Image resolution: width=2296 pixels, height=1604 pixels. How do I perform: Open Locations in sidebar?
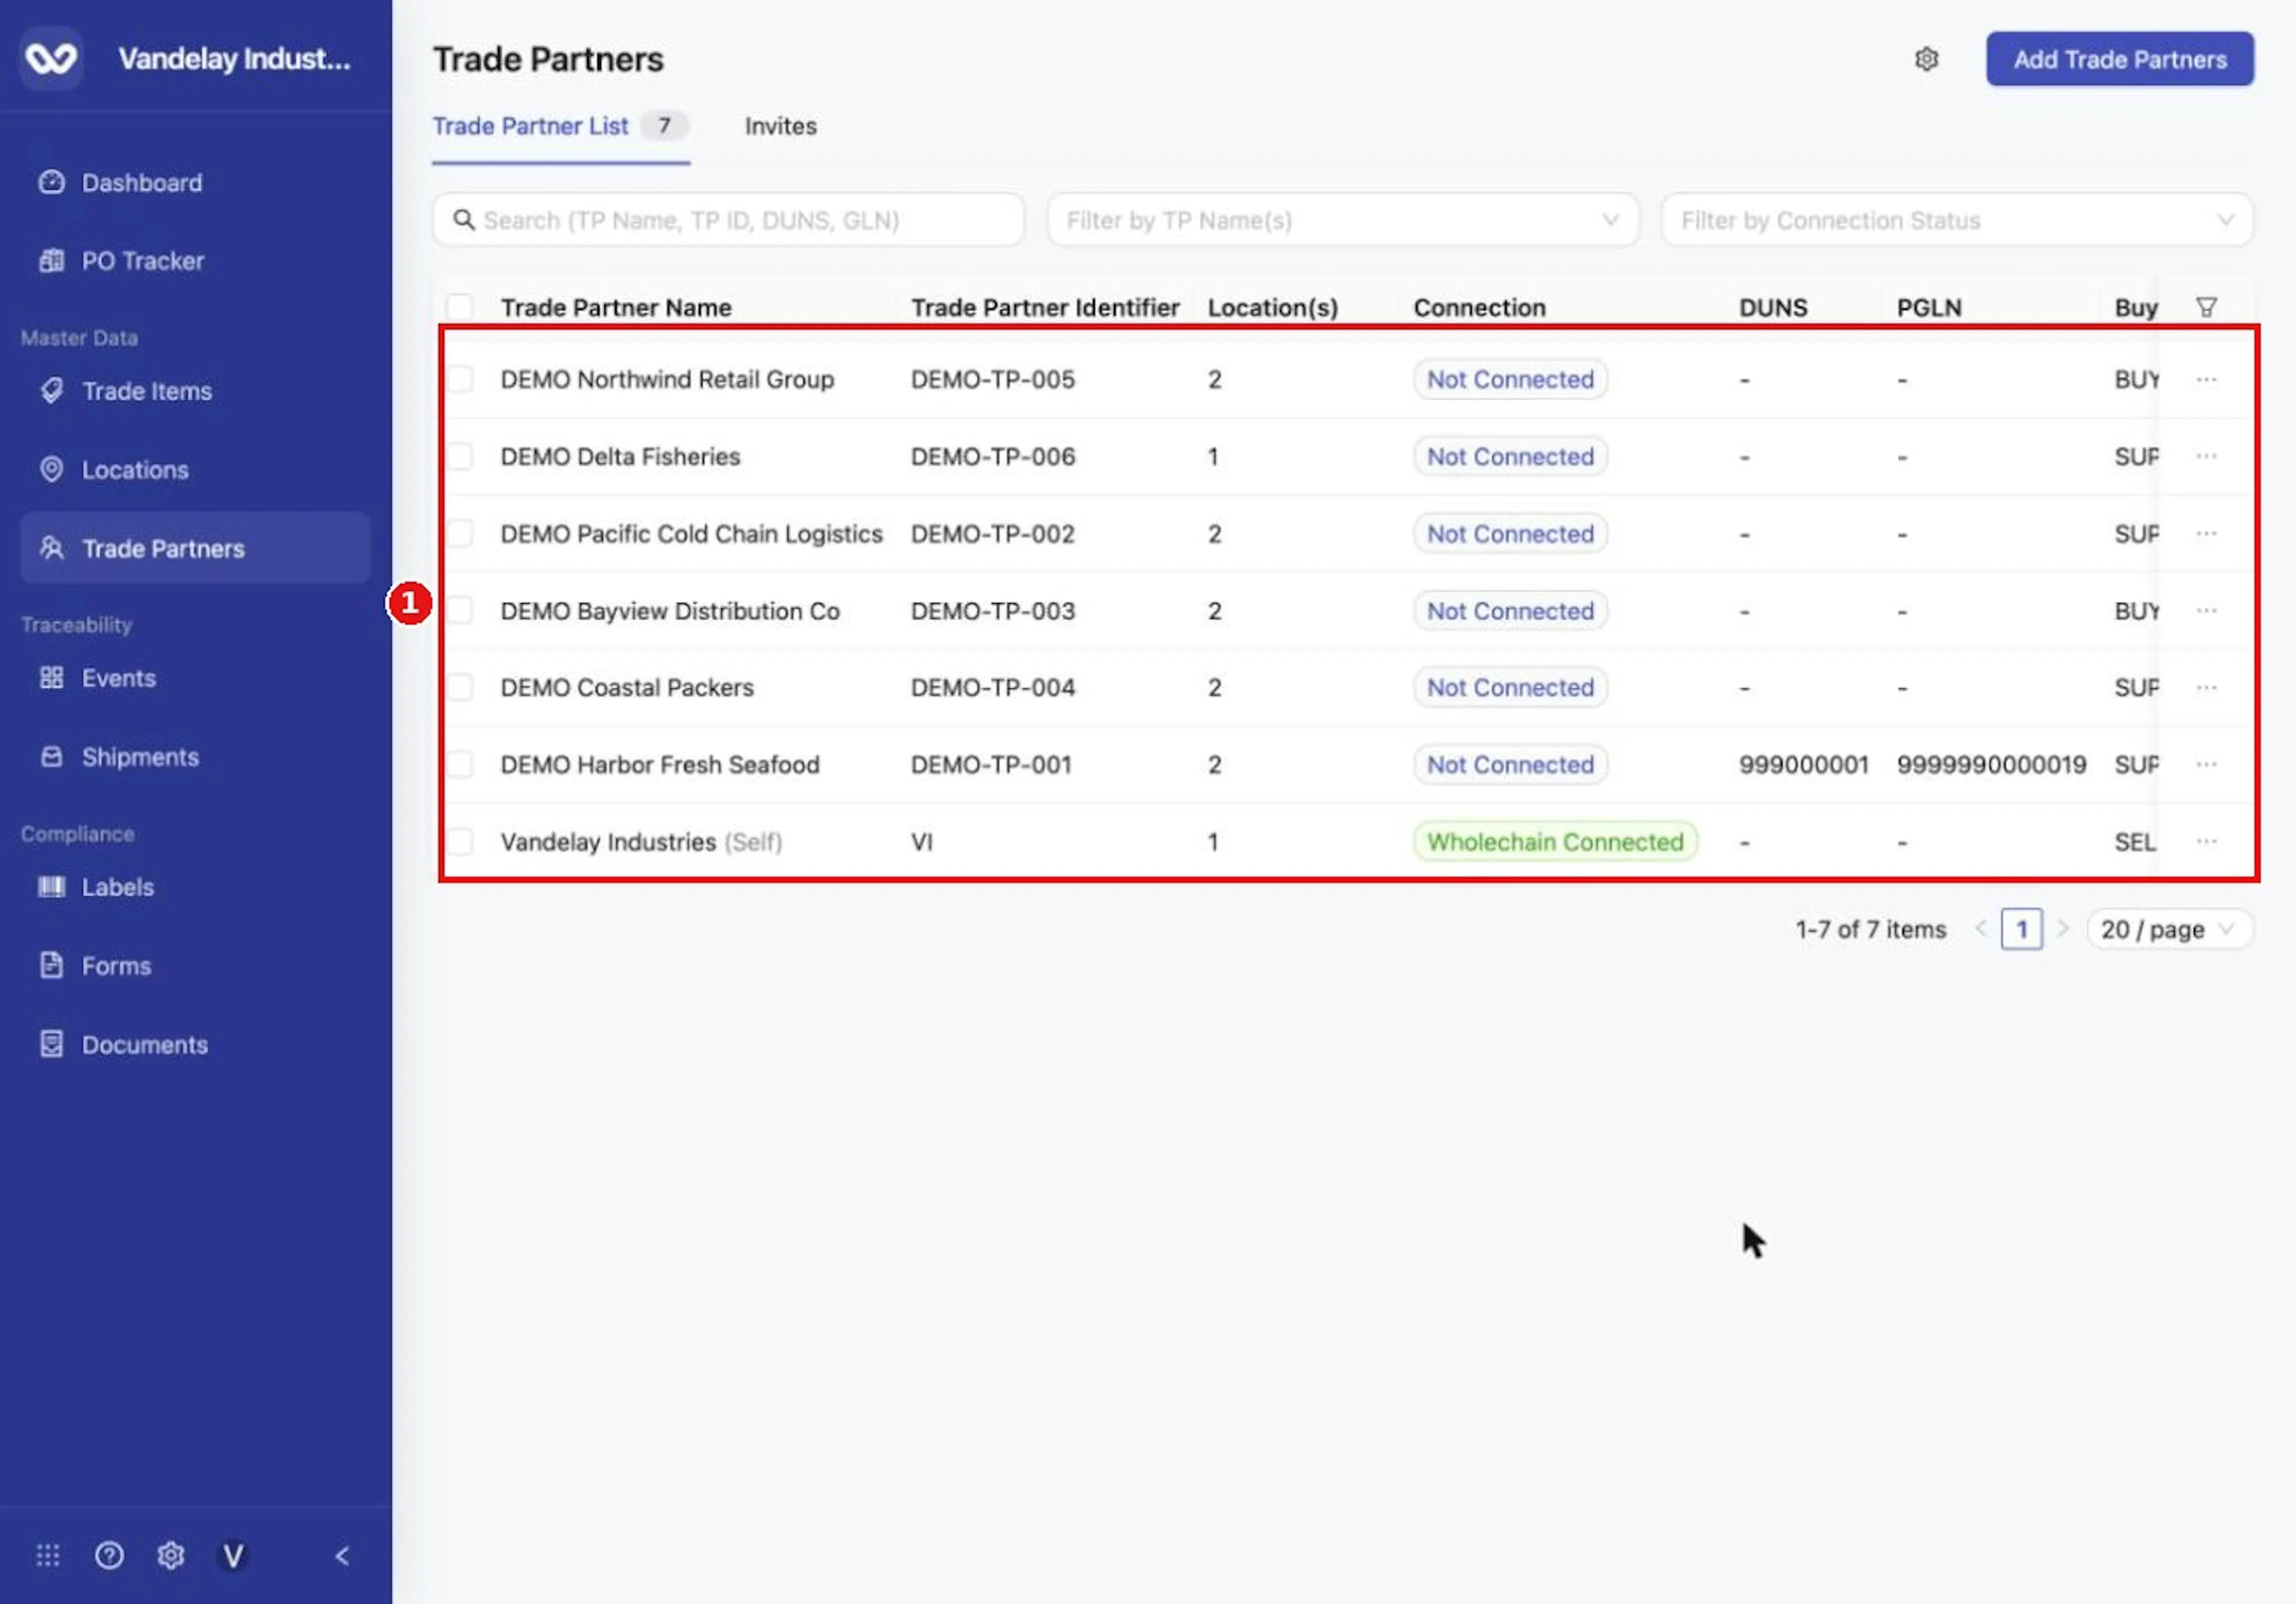[x=194, y=470]
